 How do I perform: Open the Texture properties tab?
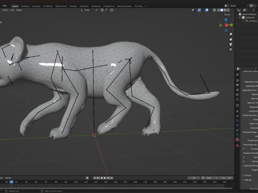tap(238, 146)
